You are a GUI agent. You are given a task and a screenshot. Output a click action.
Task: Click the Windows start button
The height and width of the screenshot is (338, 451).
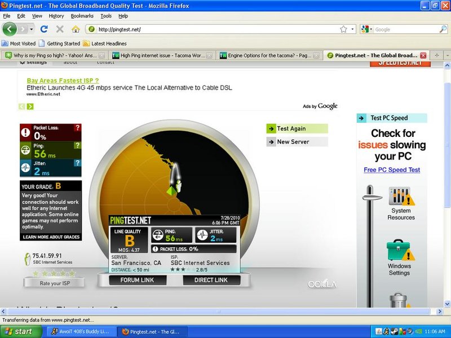(x=21, y=331)
